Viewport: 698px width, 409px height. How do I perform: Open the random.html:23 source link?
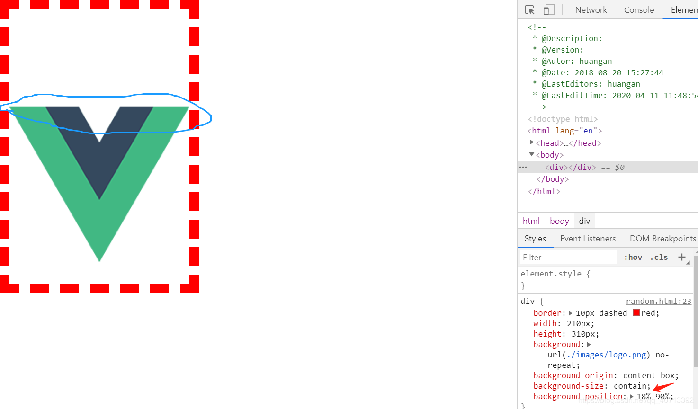pyautogui.click(x=658, y=301)
